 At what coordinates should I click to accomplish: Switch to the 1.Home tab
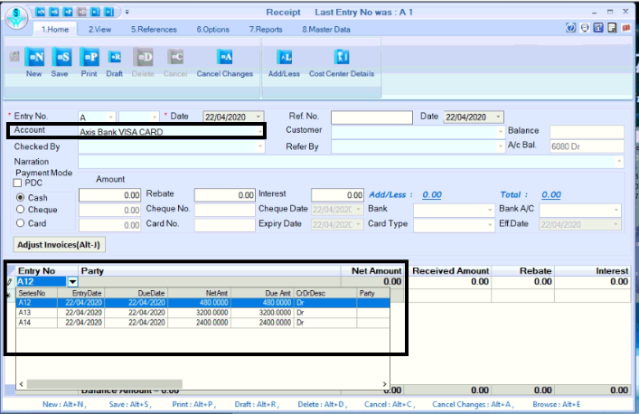point(55,29)
